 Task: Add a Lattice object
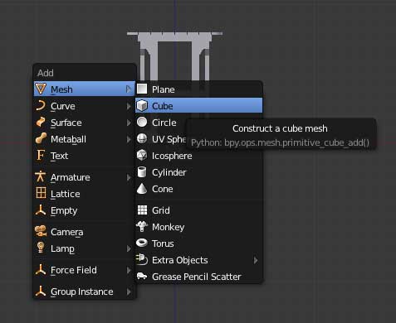coord(84,194)
